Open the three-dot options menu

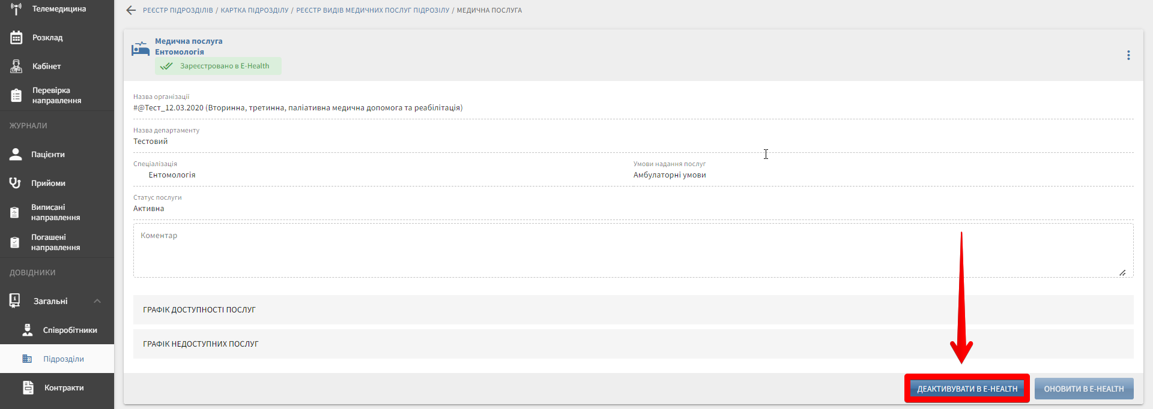[x=1128, y=55]
